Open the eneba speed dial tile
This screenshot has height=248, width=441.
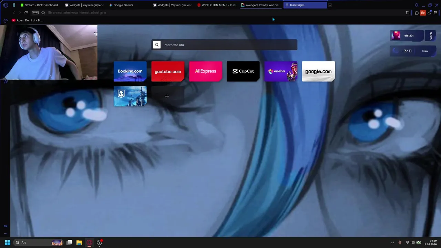coord(281,71)
